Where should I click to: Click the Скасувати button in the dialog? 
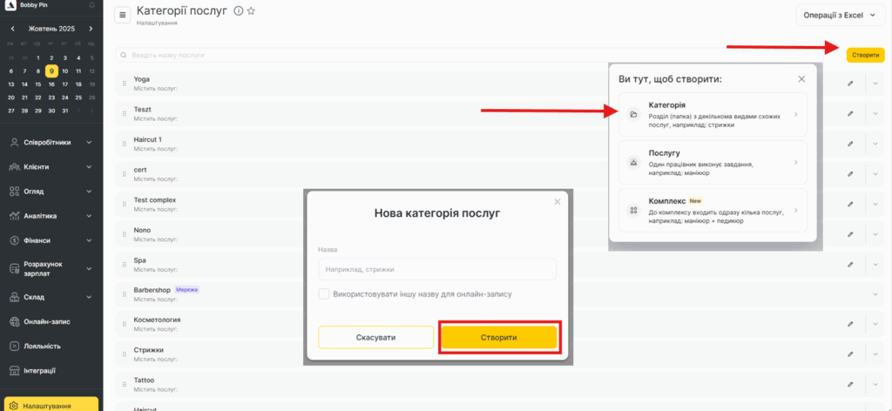coord(375,337)
